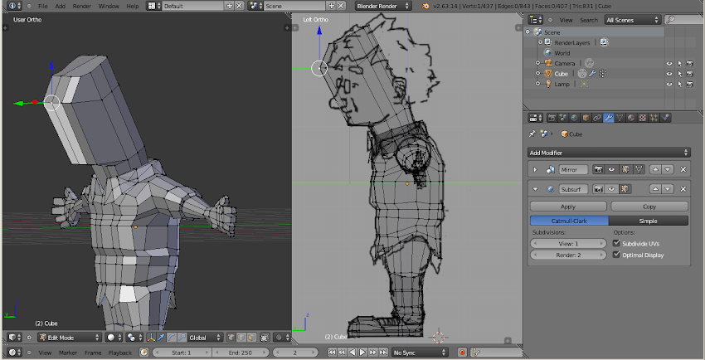Click the Subsurf Copy button
Image resolution: width=705 pixels, height=360 pixels.
tap(649, 207)
